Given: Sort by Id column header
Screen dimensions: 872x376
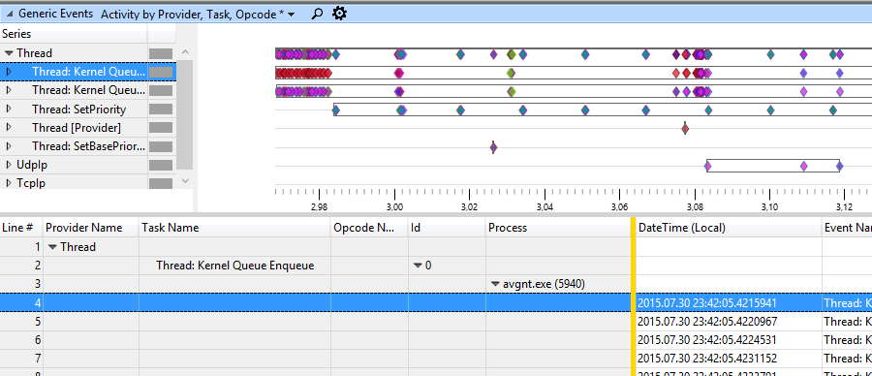Looking at the screenshot, I should tap(447, 228).
